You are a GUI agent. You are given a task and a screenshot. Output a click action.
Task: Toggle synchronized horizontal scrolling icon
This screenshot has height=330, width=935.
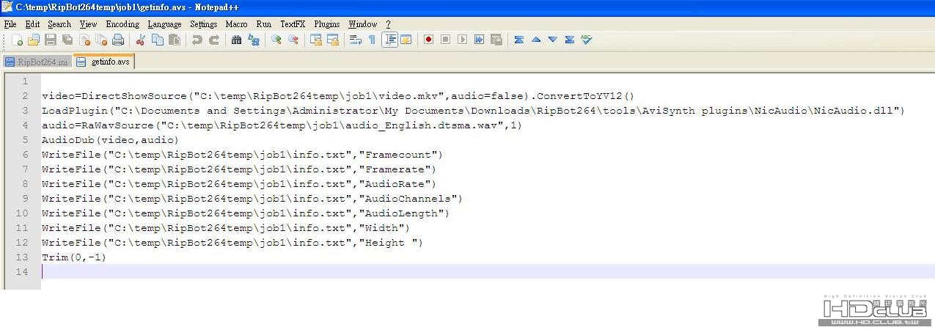tap(333, 40)
